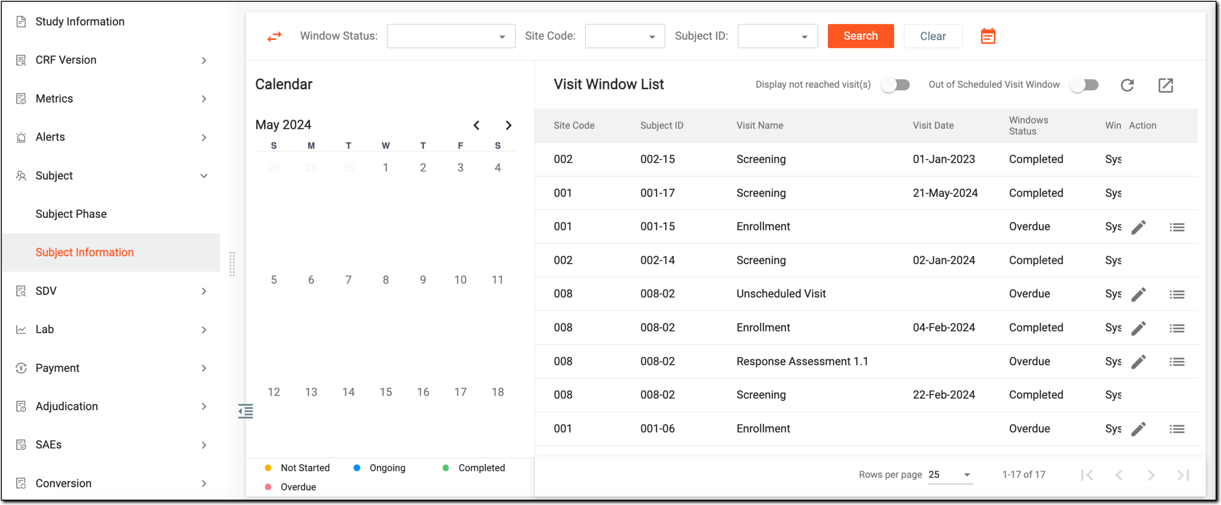Image resolution: width=1221 pixels, height=505 pixels.
Task: Click the Clear button
Action: [933, 36]
